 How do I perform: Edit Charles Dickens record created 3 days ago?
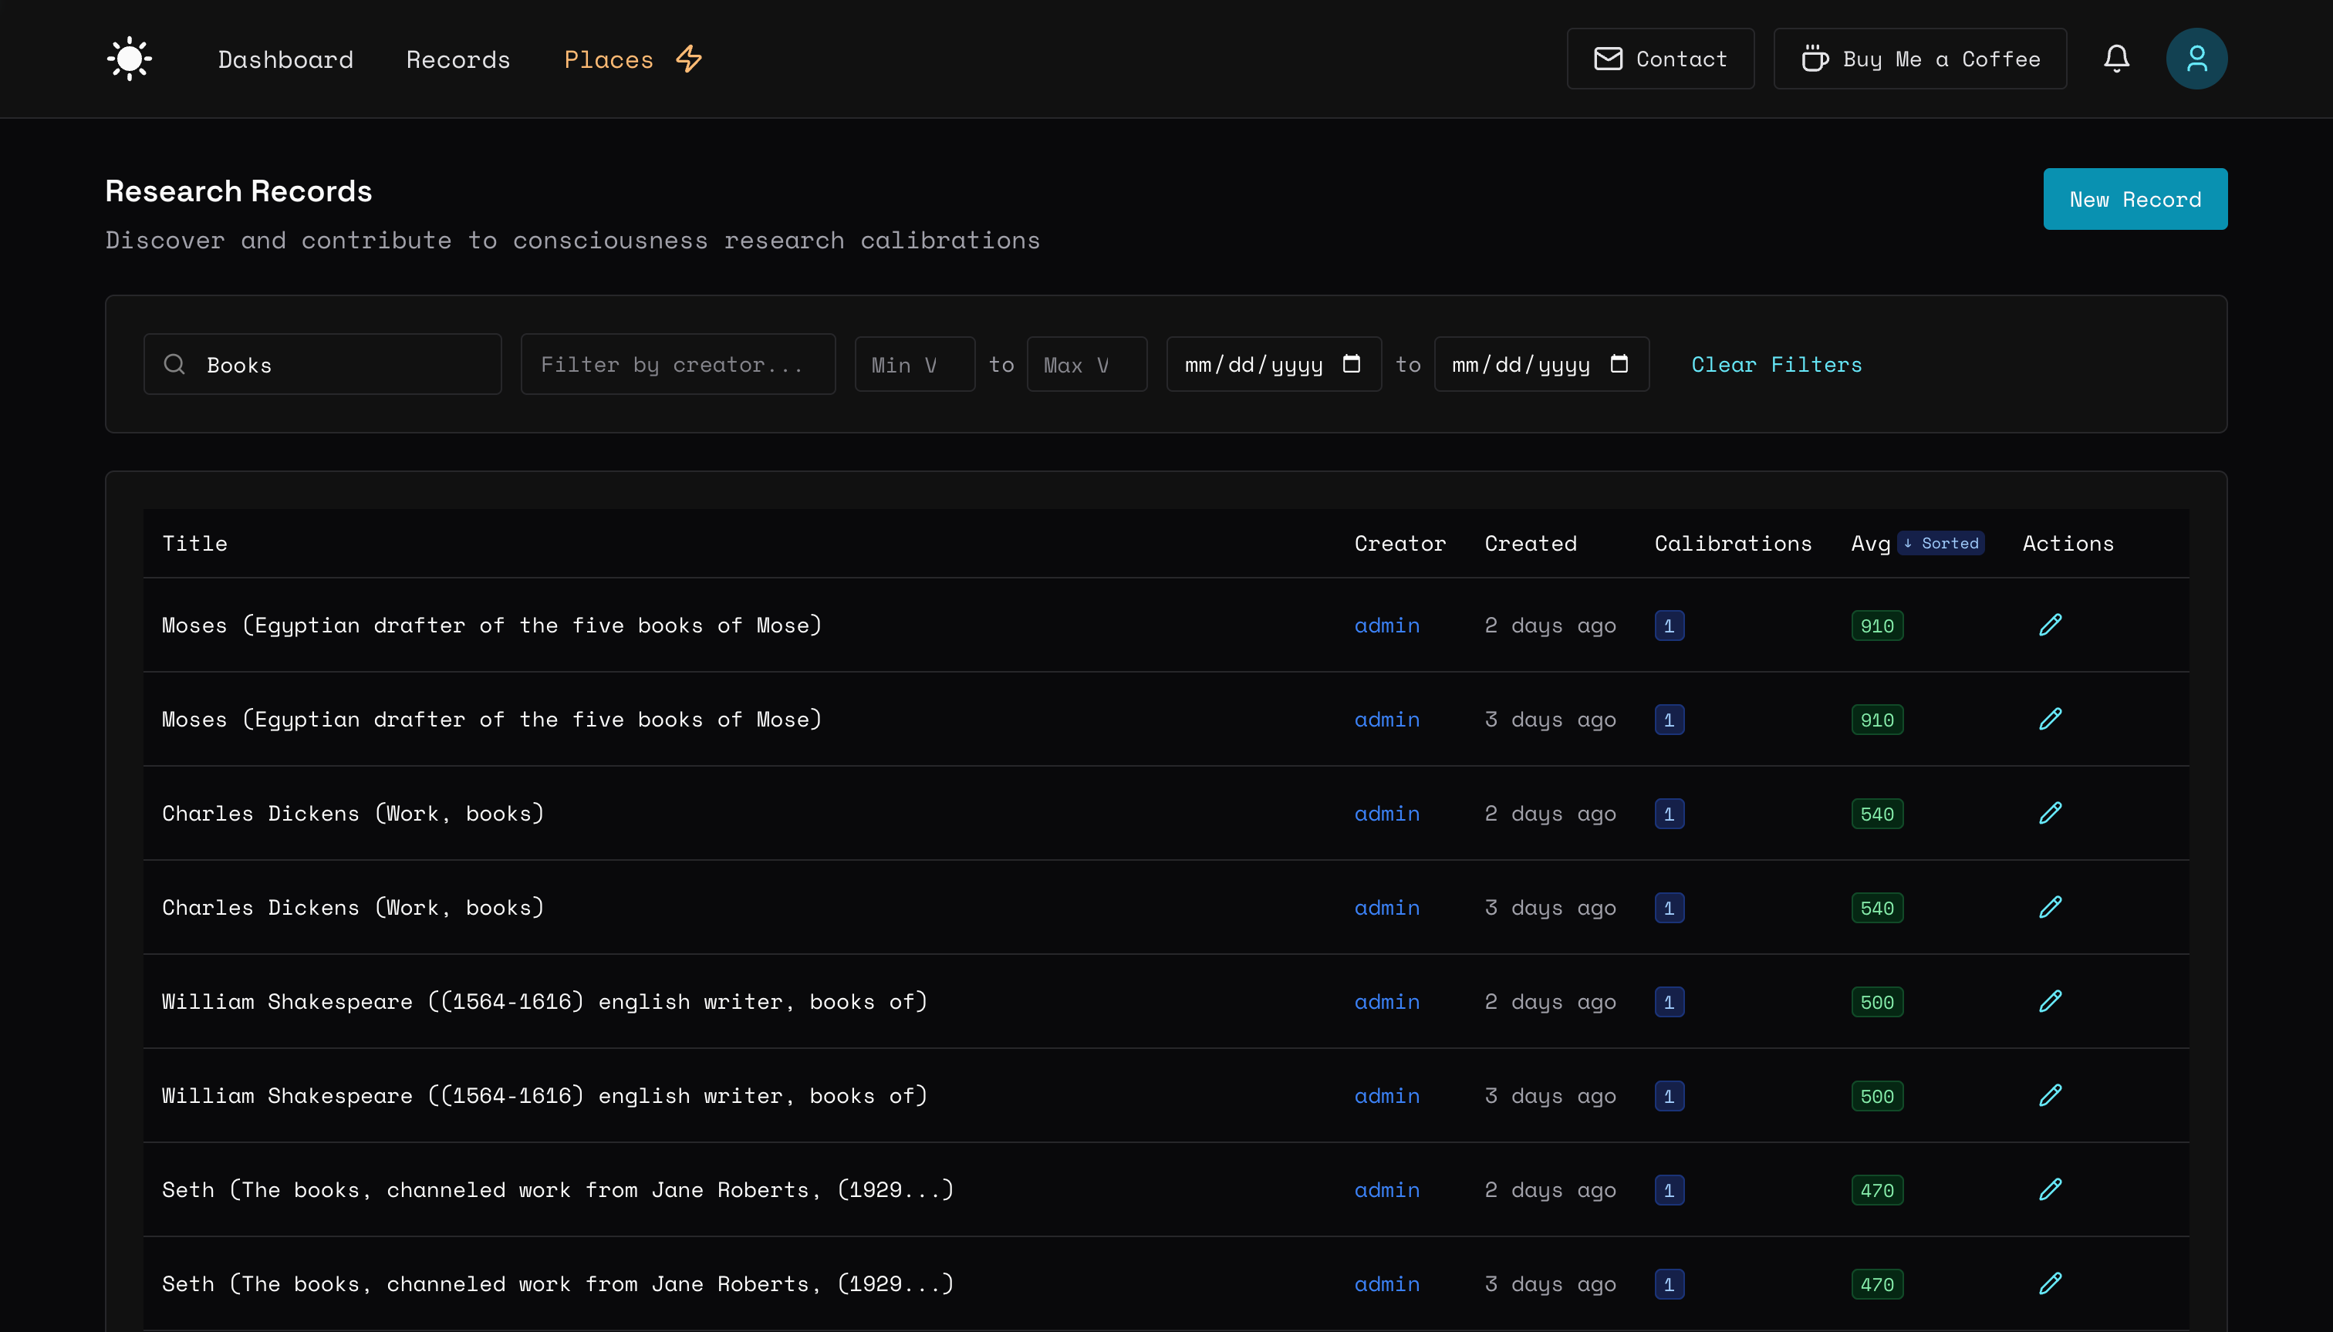(2051, 908)
